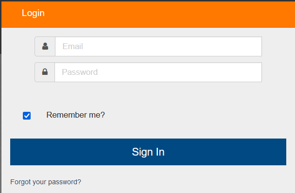Click the Remember me? label text
This screenshot has width=295, height=193.
pyautogui.click(x=75, y=115)
